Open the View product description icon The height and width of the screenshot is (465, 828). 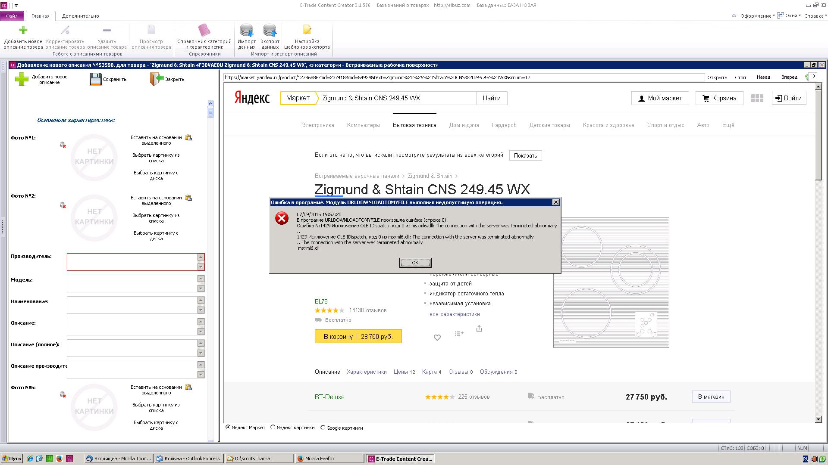(x=151, y=30)
